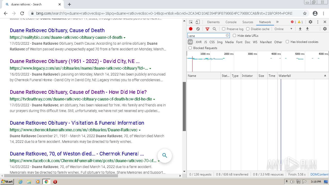Click the floating blue search button
The image size is (329, 185).
[165, 155]
